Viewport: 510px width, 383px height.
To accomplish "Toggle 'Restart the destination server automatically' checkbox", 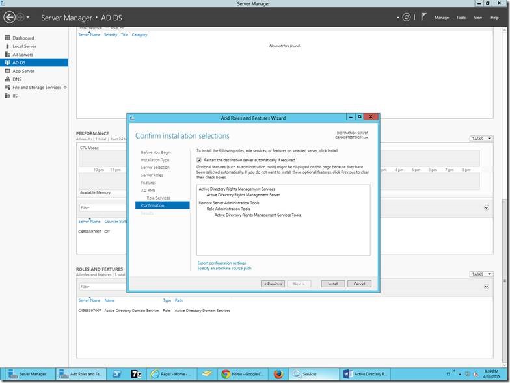I will pyautogui.click(x=199, y=160).
